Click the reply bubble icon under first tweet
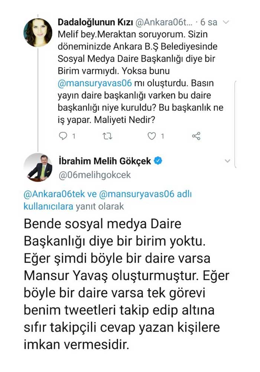The height and width of the screenshot is (372, 260). pos(64,136)
